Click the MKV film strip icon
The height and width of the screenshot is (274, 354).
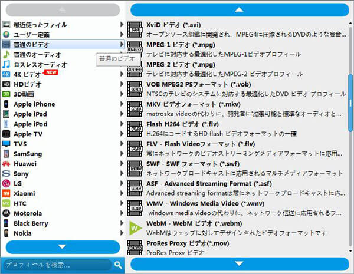pyautogui.click(x=135, y=109)
